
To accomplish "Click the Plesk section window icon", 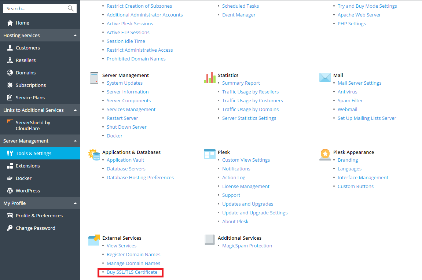I will [210, 154].
